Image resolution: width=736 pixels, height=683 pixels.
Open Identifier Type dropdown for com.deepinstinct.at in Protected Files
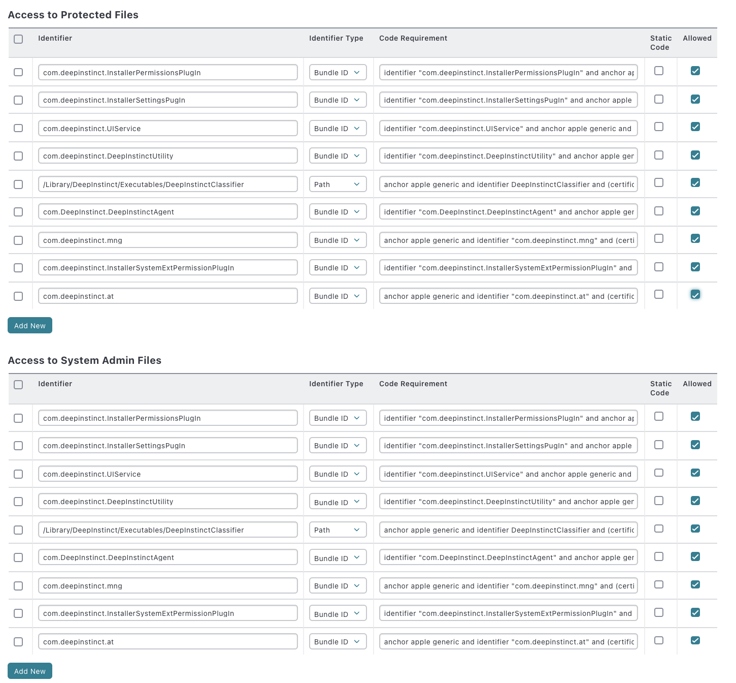[338, 296]
